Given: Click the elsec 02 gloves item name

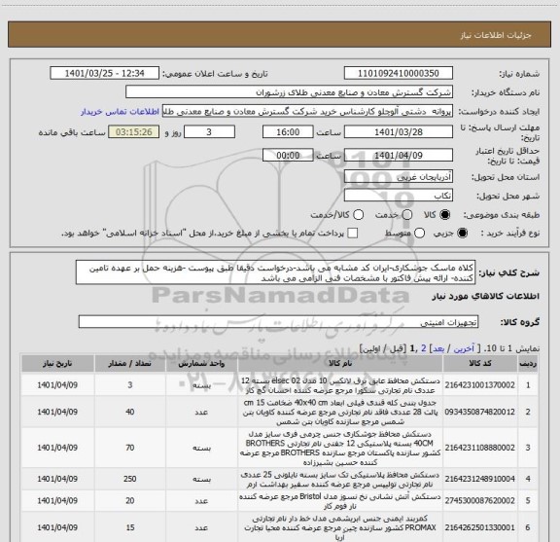Looking at the screenshot, I should tap(340, 385).
